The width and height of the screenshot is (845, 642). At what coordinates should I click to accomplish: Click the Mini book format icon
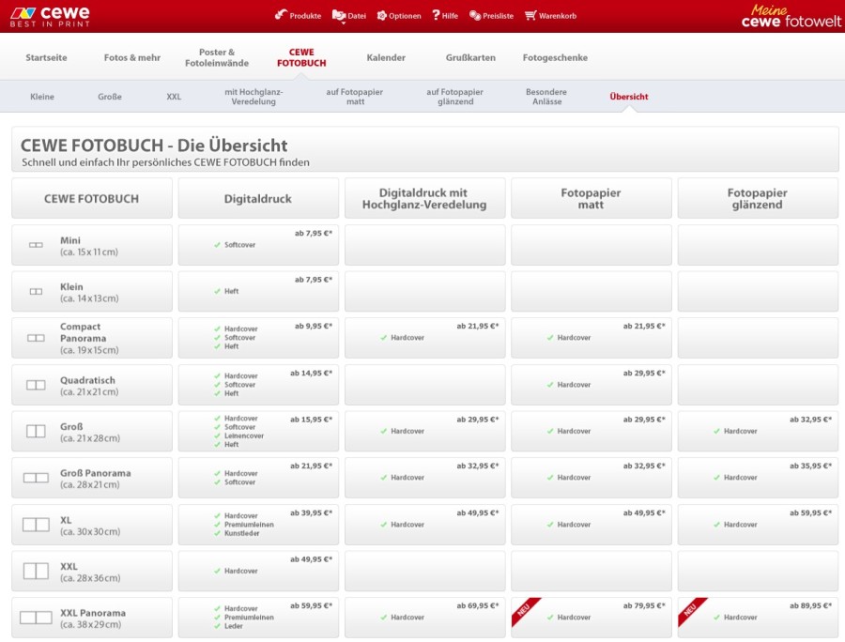click(36, 245)
